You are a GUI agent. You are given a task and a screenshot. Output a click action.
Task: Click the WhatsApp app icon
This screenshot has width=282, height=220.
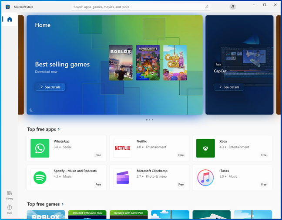(x=40, y=148)
